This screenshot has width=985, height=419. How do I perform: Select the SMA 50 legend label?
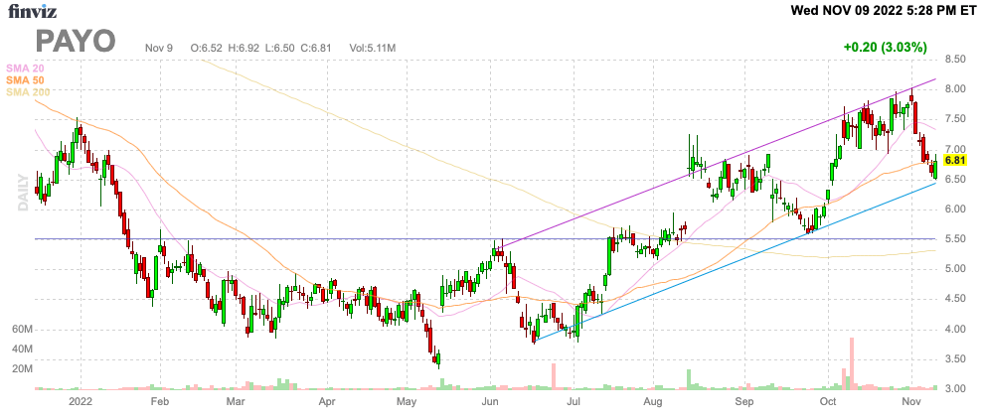coord(25,80)
